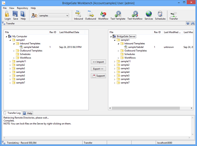This screenshot has height=146, width=197.
Task: Expand Workflows folder in left pane
Action: (x=14, y=58)
